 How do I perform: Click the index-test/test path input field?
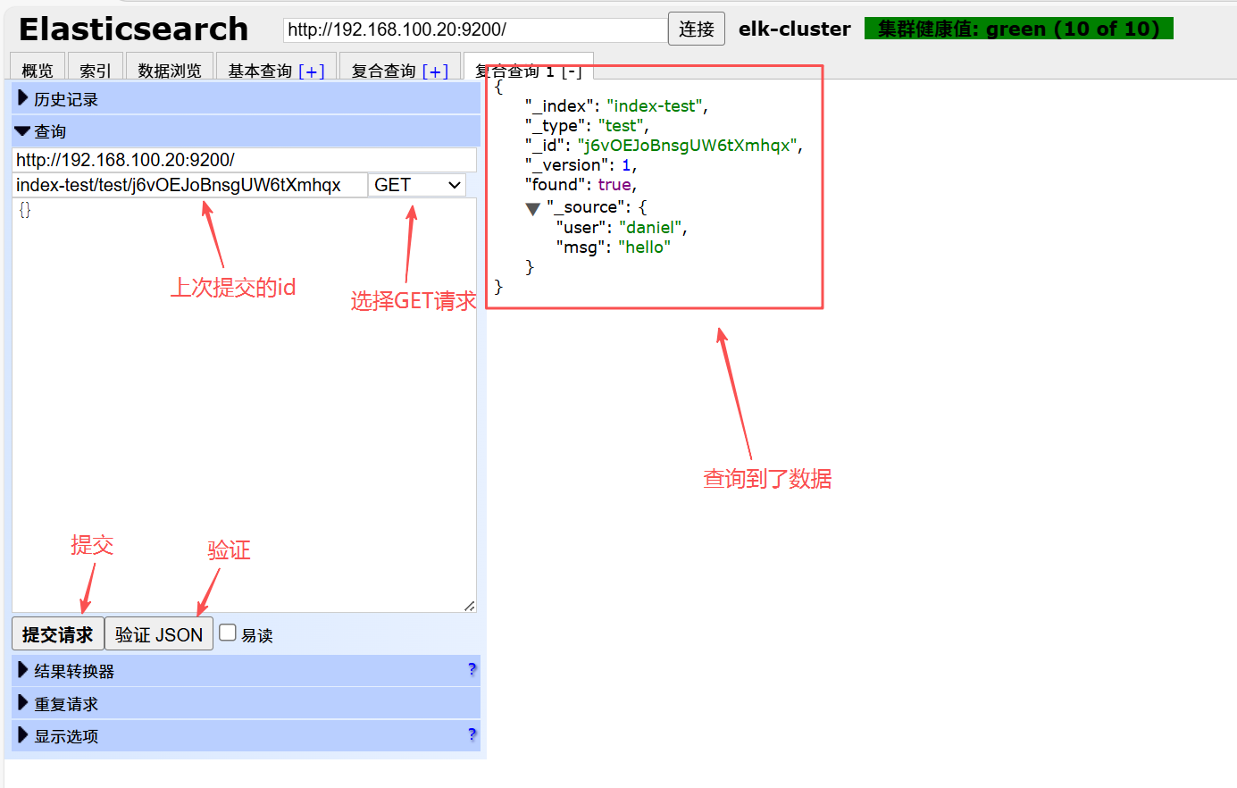point(190,185)
